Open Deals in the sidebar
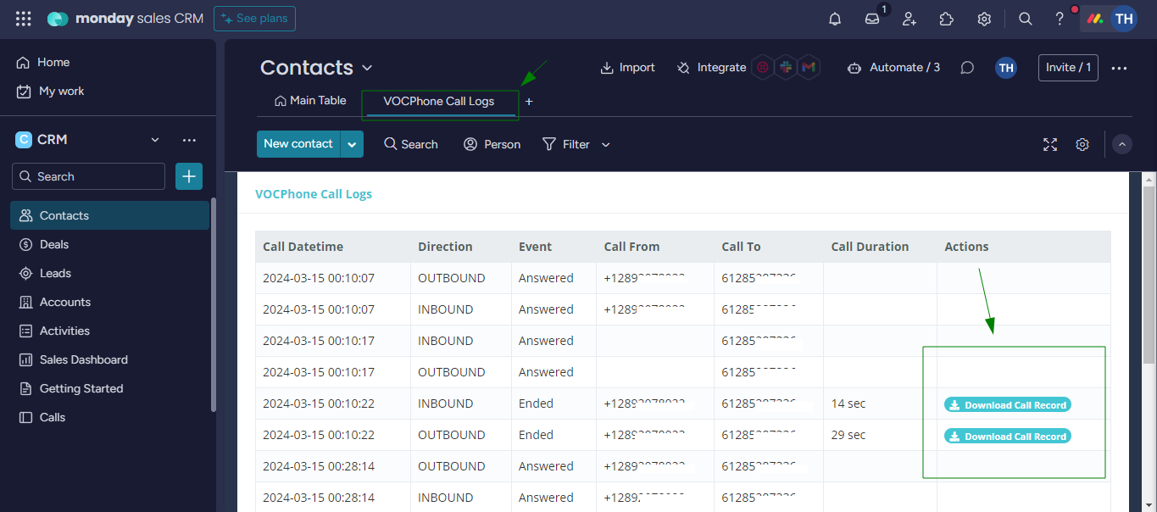1157x512 pixels. [54, 244]
